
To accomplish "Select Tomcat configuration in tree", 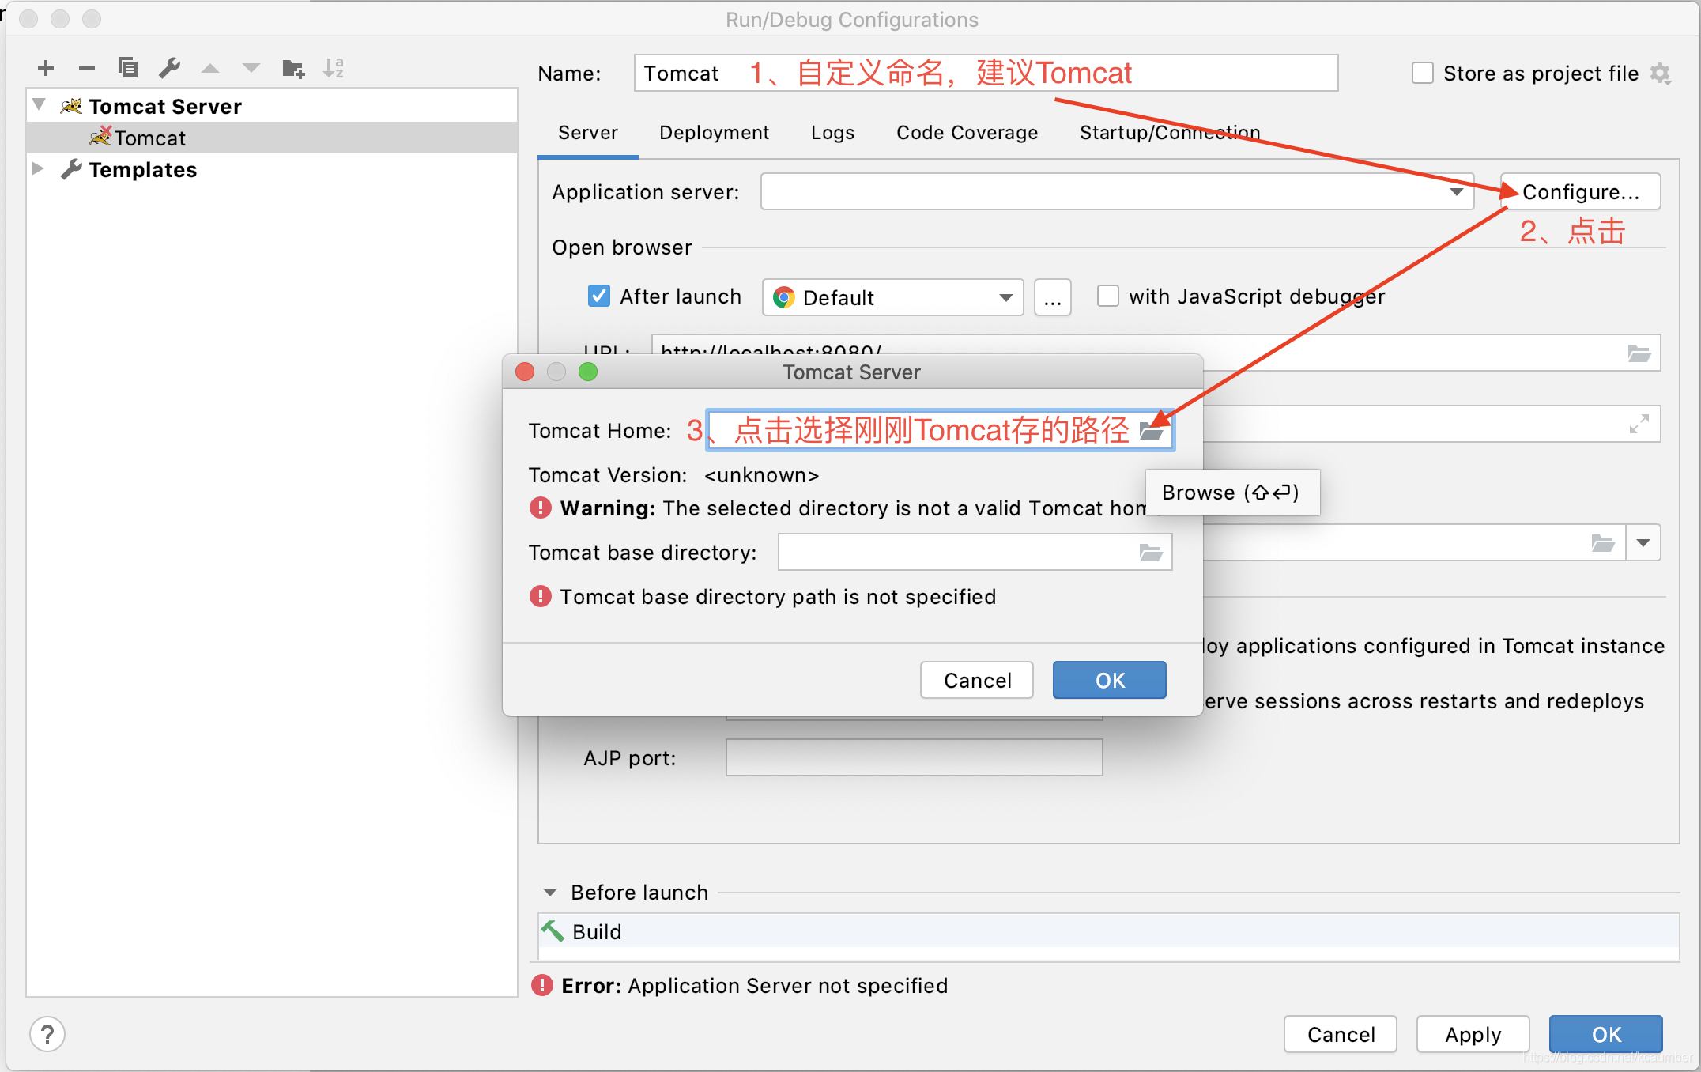I will click(272, 138).
